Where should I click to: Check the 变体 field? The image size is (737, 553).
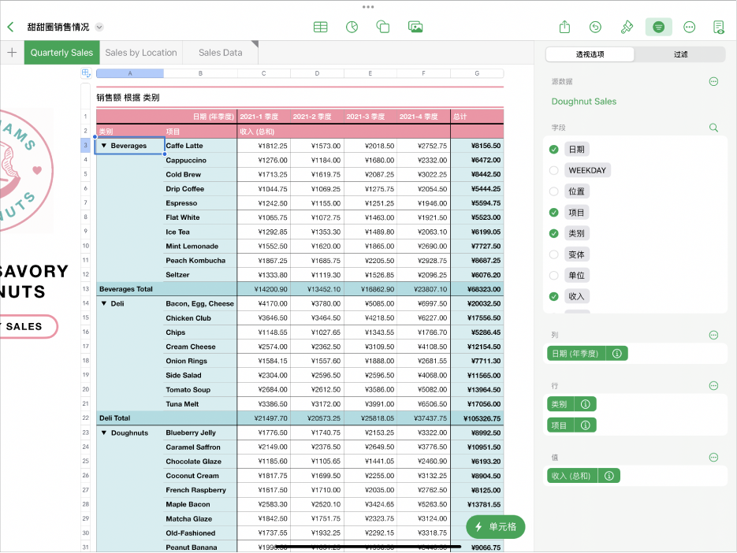click(x=553, y=254)
